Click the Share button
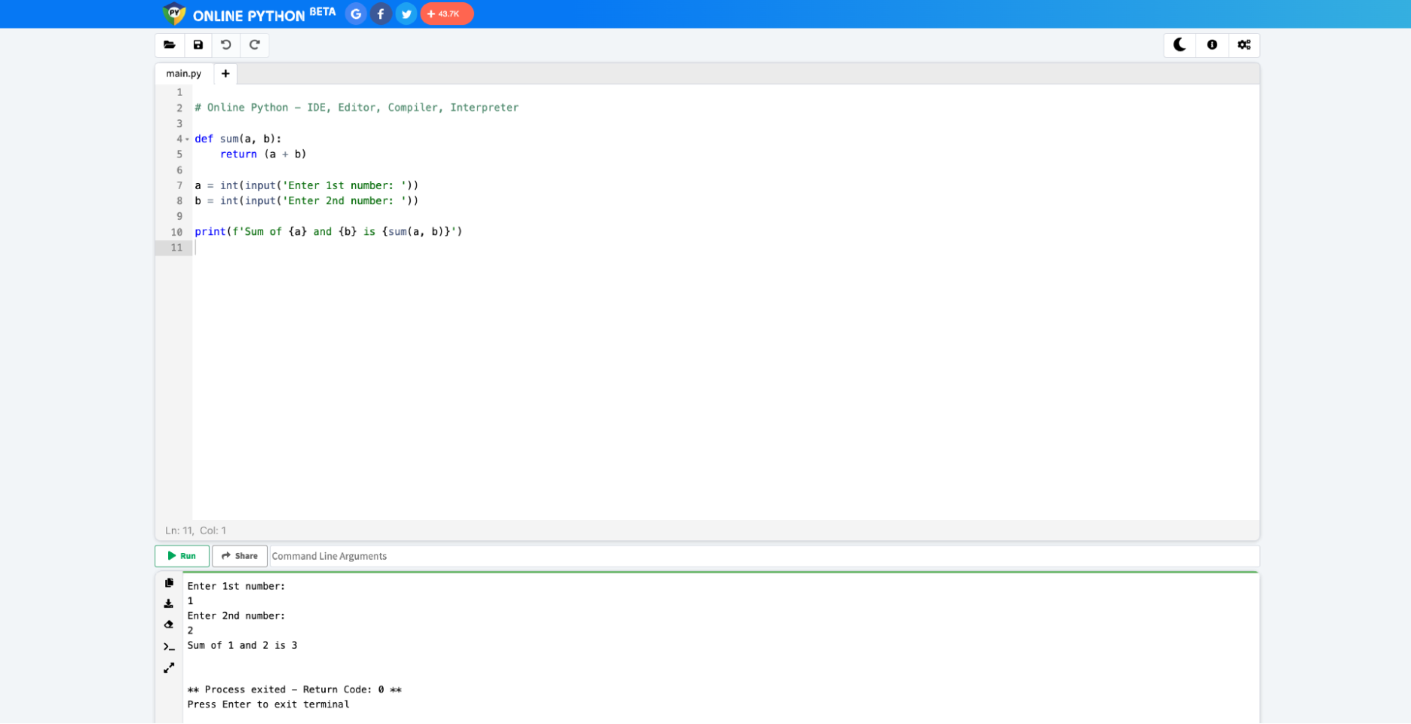 click(x=240, y=556)
